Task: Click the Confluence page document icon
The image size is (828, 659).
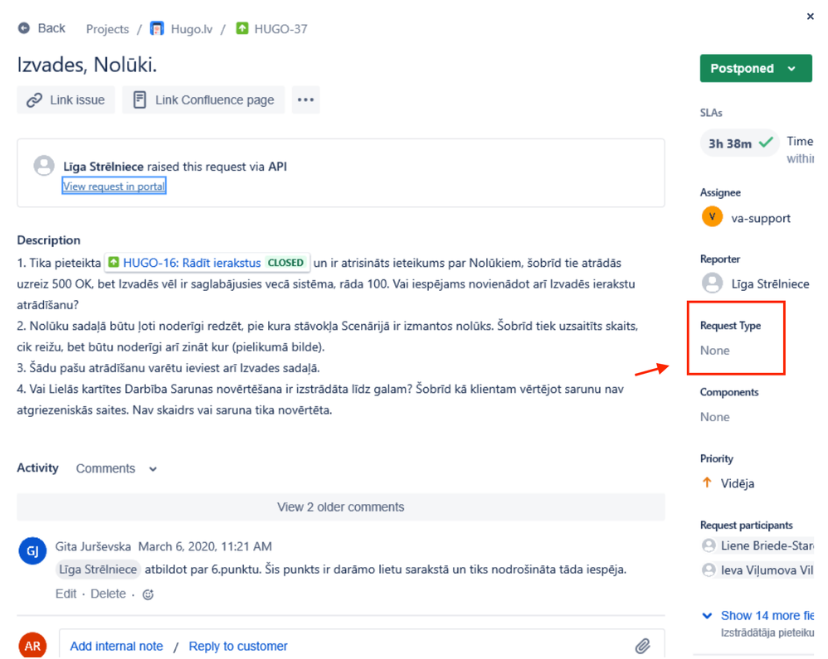Action: (x=139, y=99)
